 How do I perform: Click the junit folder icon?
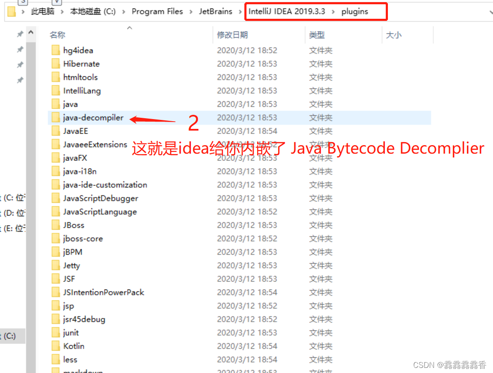pos(56,333)
